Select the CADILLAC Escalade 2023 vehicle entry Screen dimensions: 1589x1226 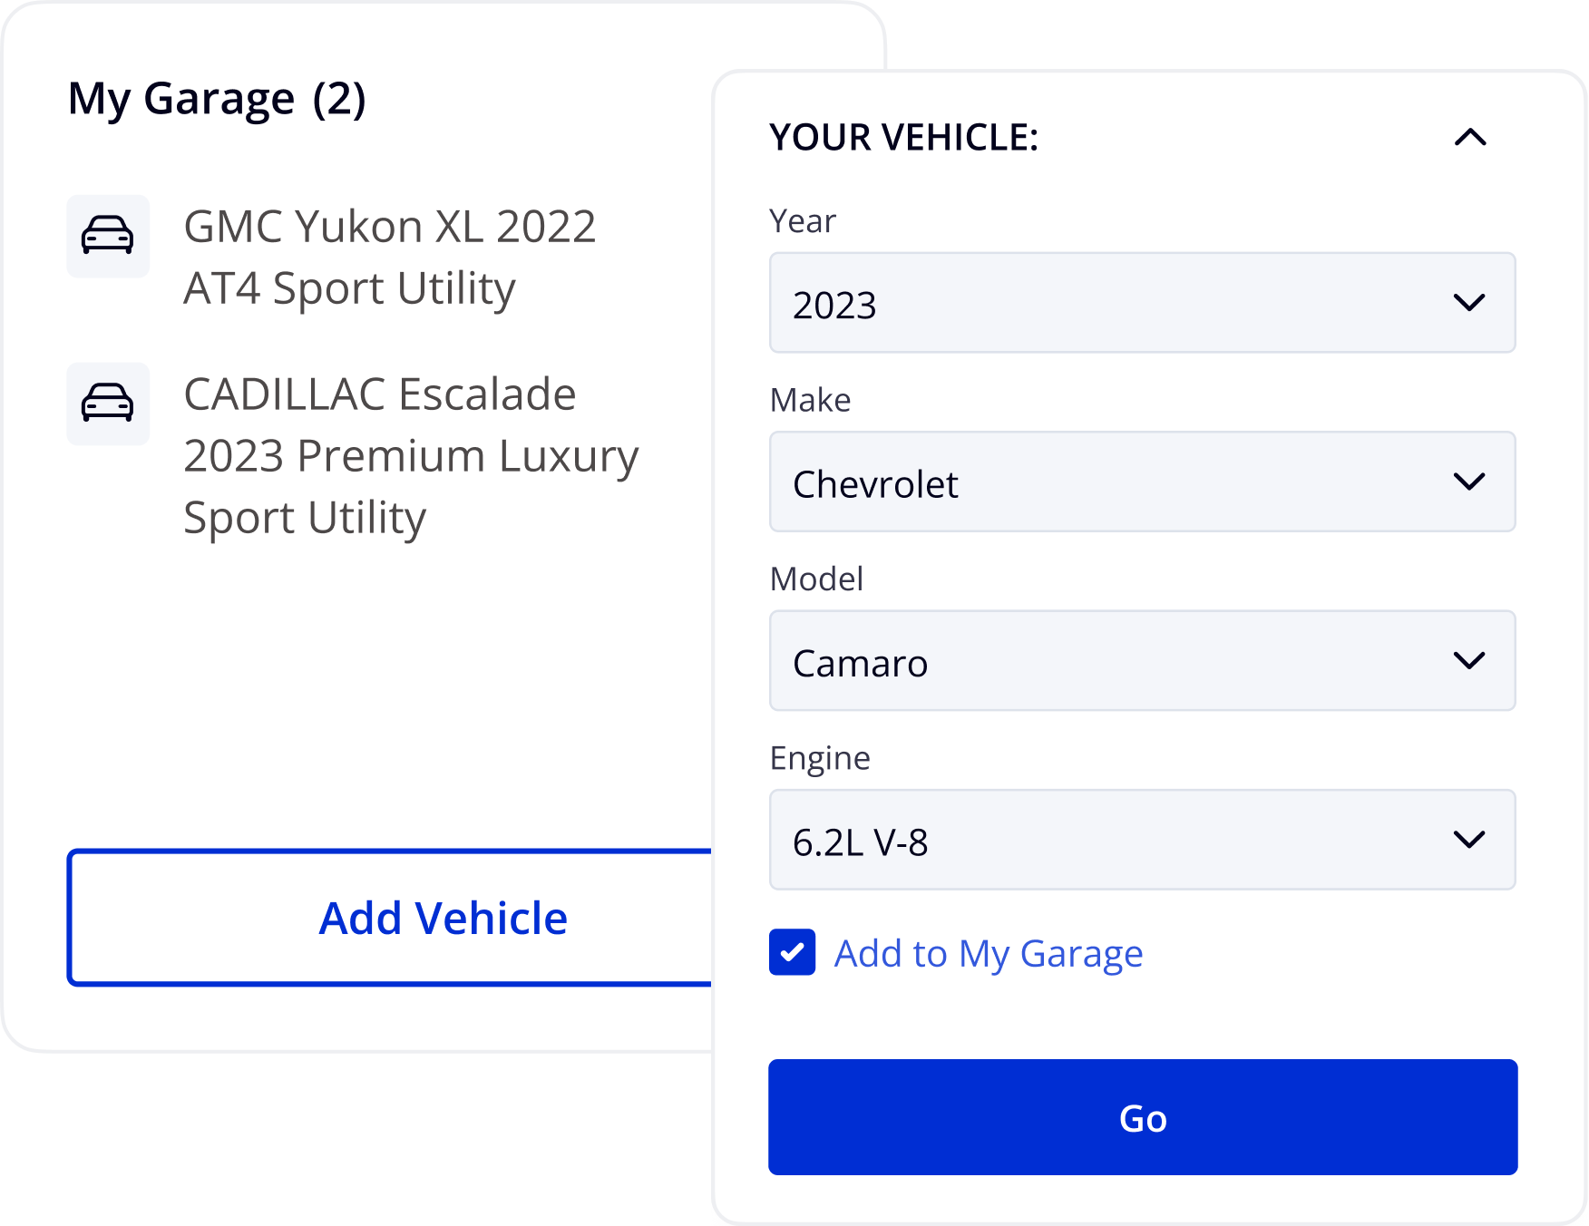click(x=410, y=455)
